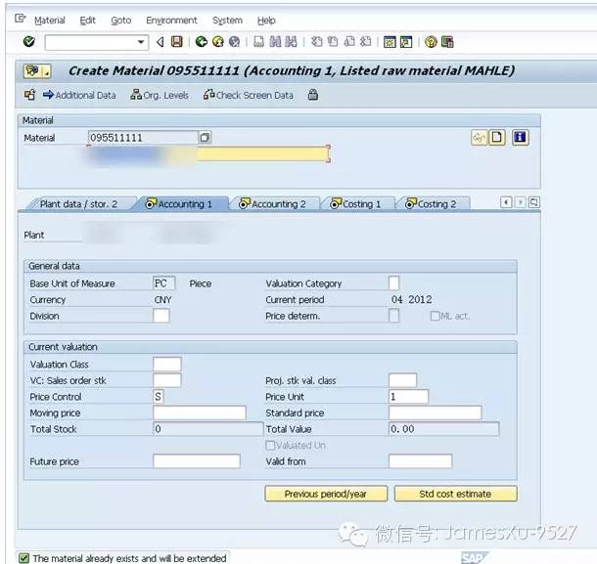597x564 pixels.
Task: Click the Moving price input field
Action: 200,413
